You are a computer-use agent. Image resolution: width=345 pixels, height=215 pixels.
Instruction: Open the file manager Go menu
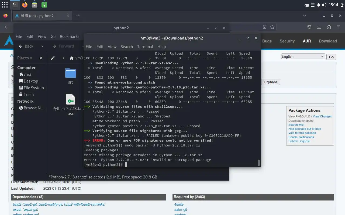[53, 37]
